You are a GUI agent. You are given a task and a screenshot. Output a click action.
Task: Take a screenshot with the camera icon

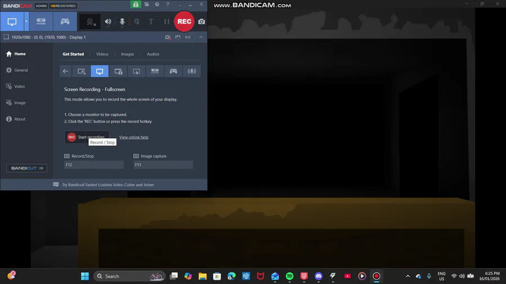click(x=202, y=21)
